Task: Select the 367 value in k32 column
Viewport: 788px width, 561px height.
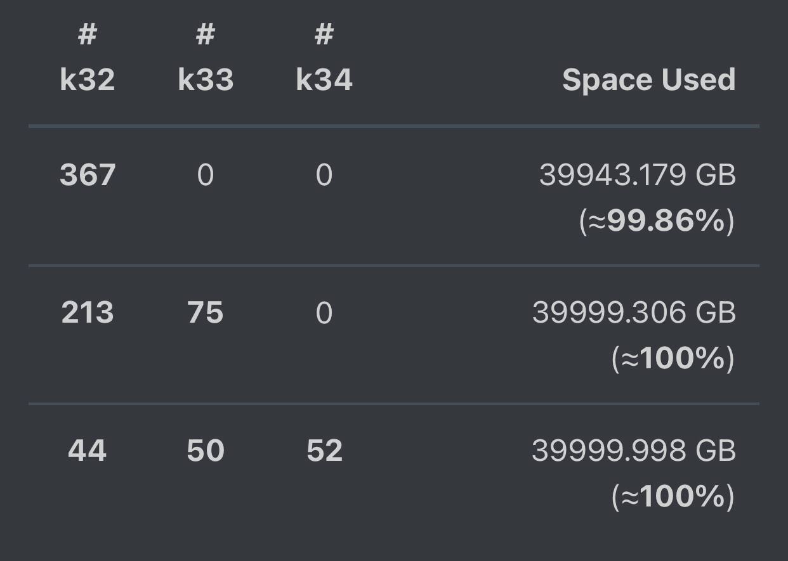Action: tap(88, 175)
